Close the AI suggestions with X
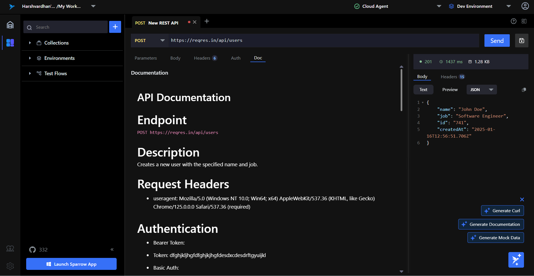534x276 pixels. [x=522, y=199]
